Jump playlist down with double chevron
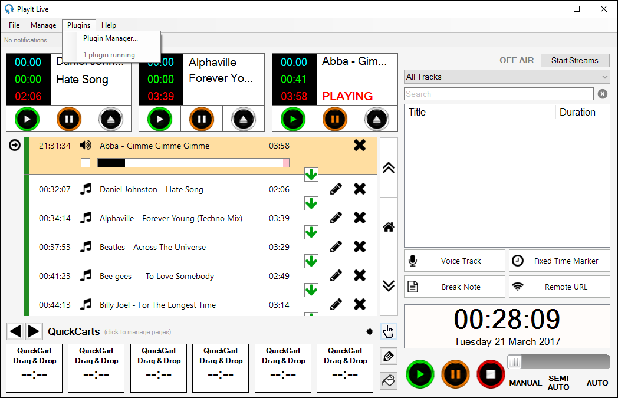The width and height of the screenshot is (618, 398). (389, 286)
